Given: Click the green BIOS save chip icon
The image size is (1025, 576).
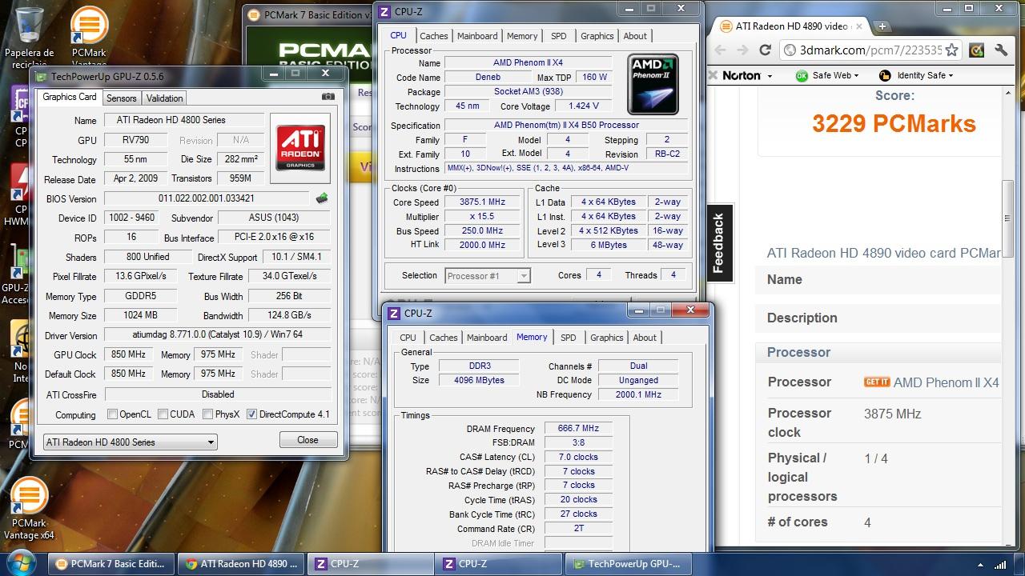Looking at the screenshot, I should pyautogui.click(x=322, y=198).
